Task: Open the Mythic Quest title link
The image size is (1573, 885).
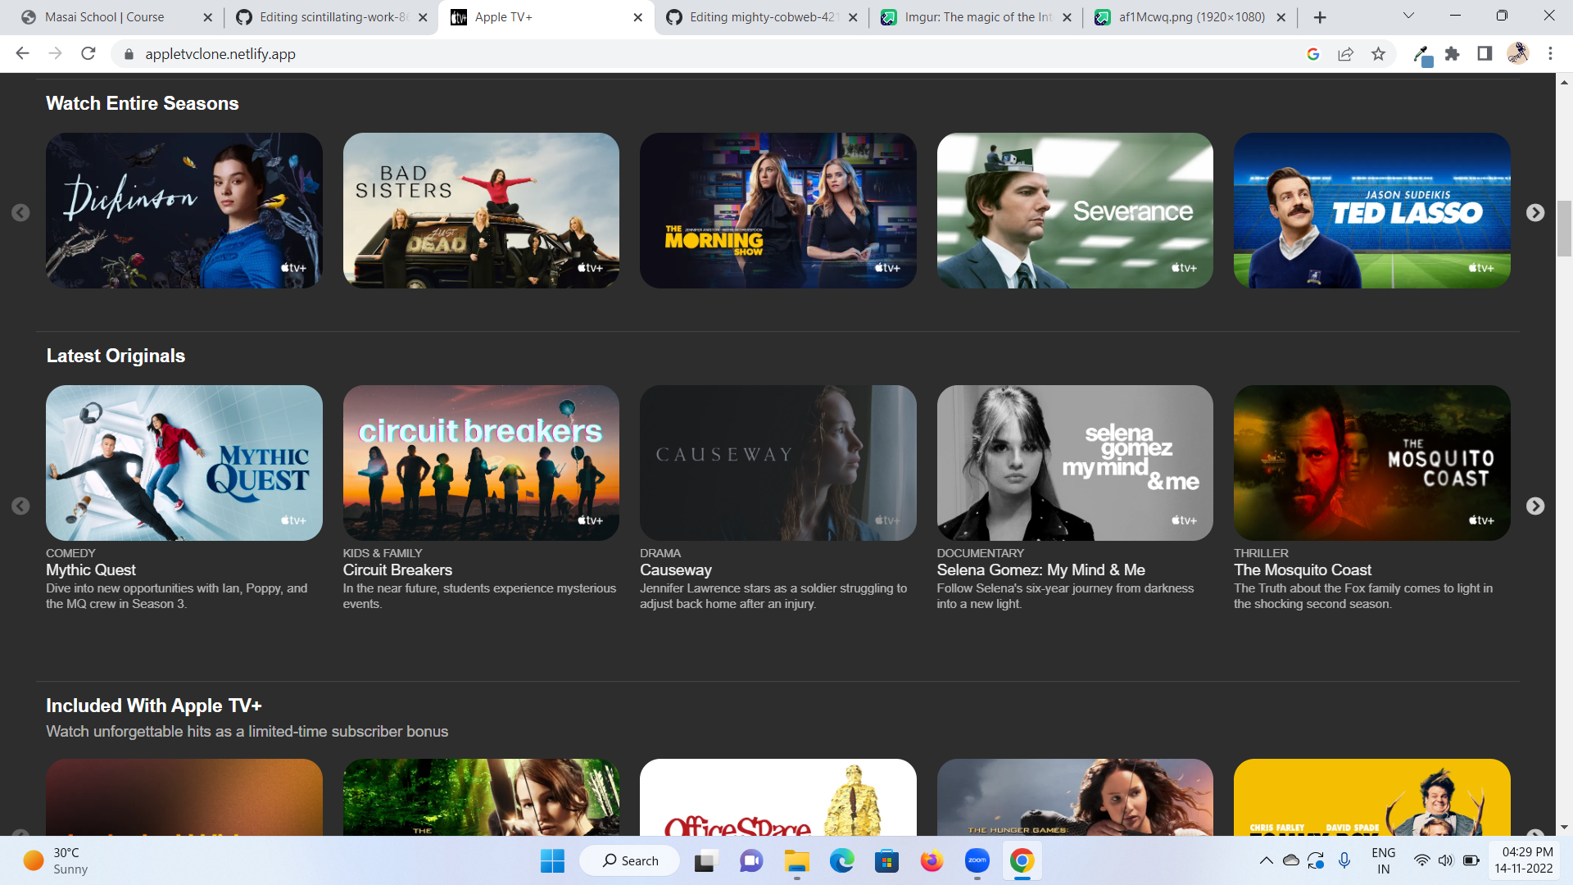Action: pos(91,570)
